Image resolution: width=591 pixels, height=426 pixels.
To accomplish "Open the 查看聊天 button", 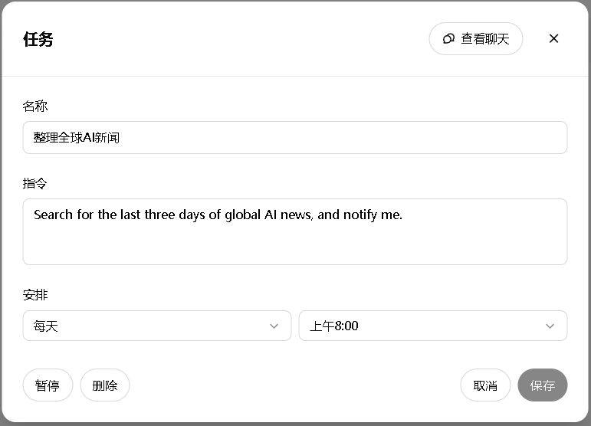I will [475, 38].
